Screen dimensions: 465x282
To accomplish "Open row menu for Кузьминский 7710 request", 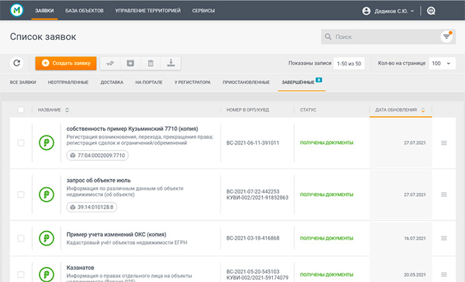I will (444, 143).
